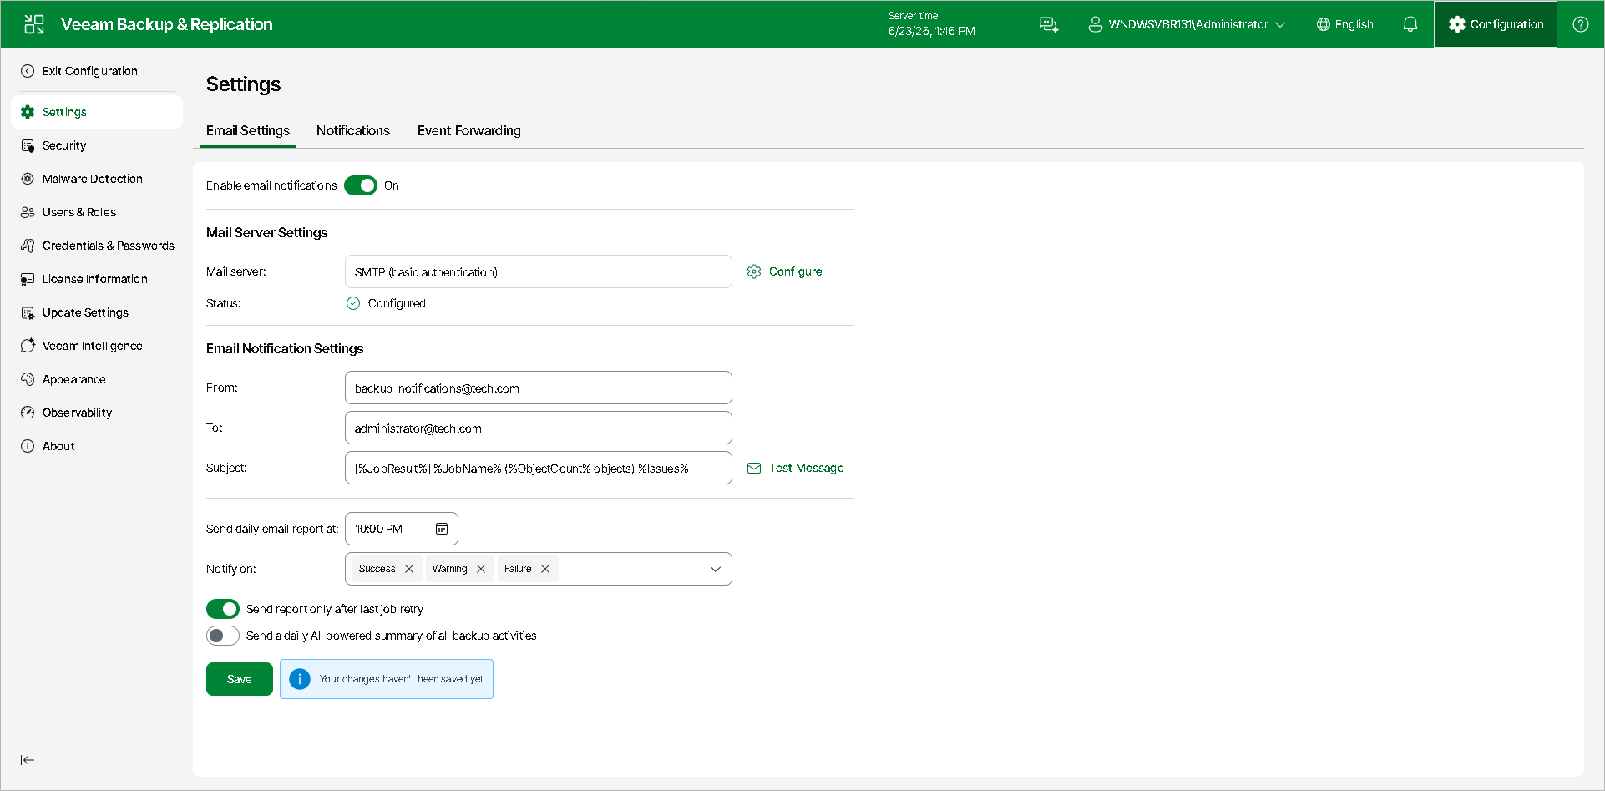Click the blue info icon in unsaved notice
The image size is (1605, 791).
(x=300, y=679)
